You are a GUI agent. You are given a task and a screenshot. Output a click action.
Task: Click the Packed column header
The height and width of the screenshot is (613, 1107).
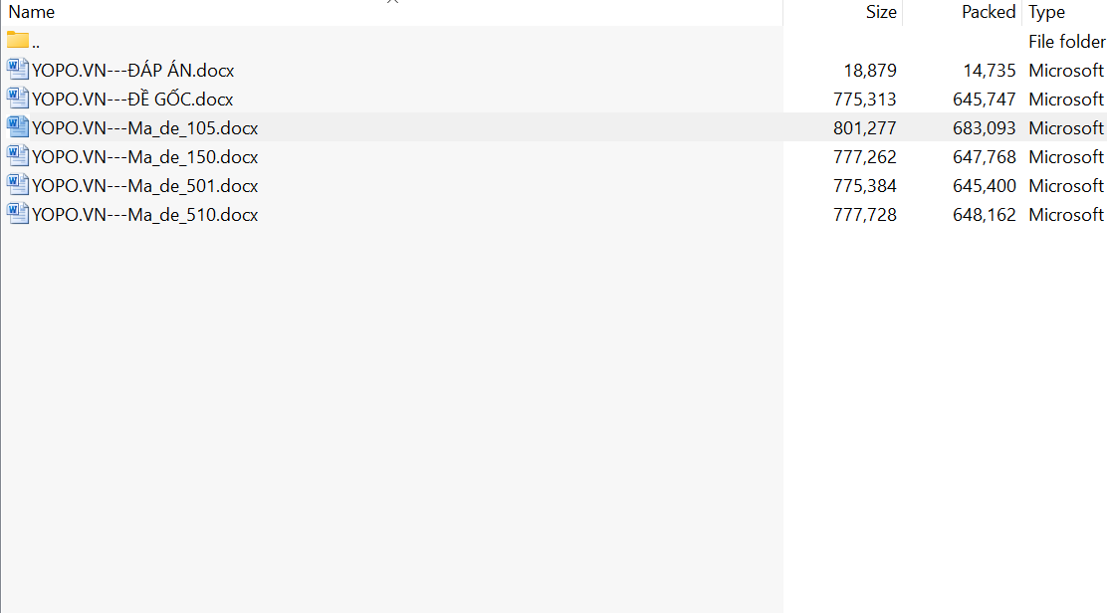(x=987, y=12)
